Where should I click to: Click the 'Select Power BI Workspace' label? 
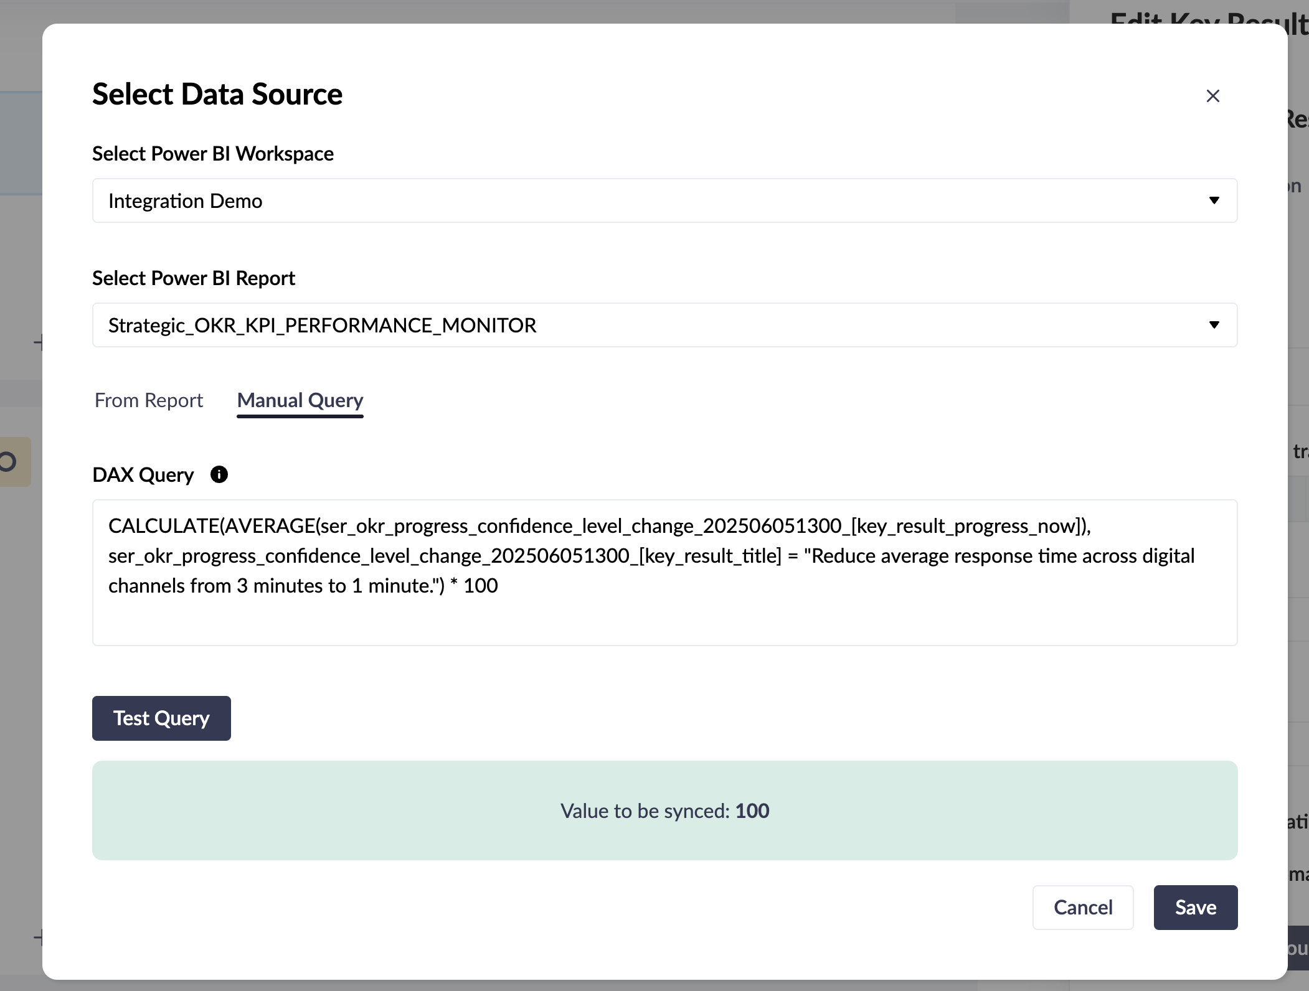pyautogui.click(x=213, y=154)
